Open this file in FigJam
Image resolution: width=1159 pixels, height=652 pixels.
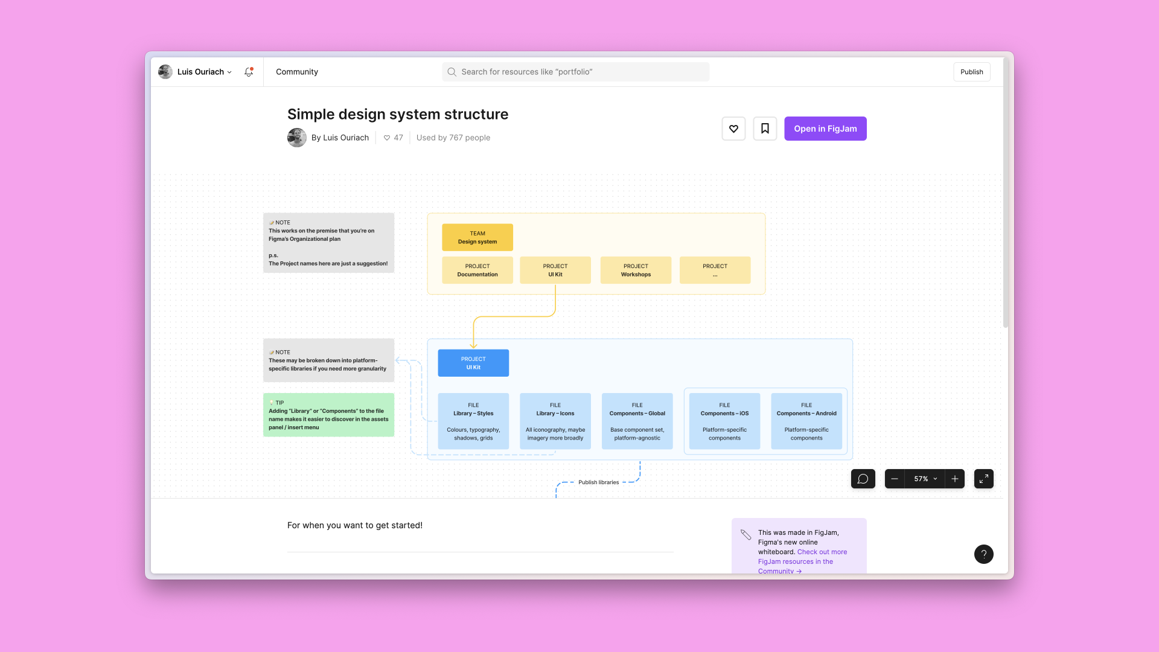[x=825, y=128]
